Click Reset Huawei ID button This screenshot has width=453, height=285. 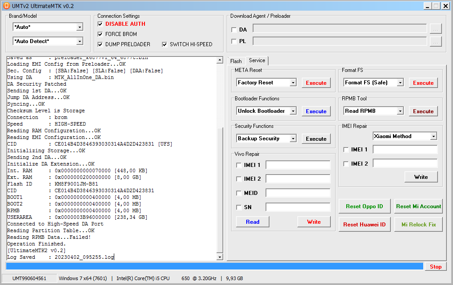(x=364, y=225)
